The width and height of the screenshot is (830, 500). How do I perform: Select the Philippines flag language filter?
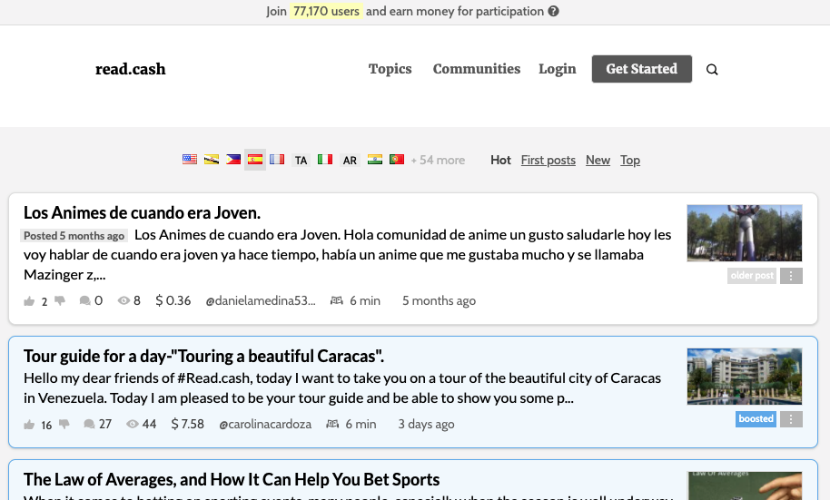click(x=232, y=160)
